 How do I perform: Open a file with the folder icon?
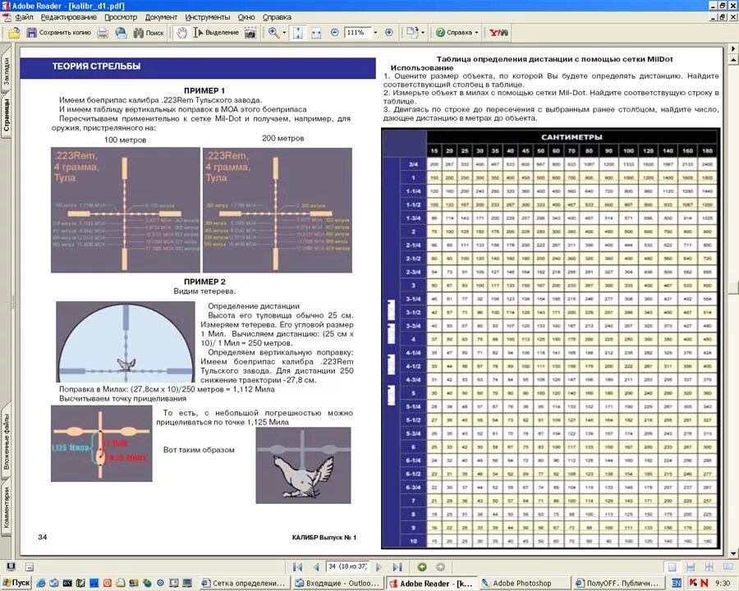click(x=14, y=33)
